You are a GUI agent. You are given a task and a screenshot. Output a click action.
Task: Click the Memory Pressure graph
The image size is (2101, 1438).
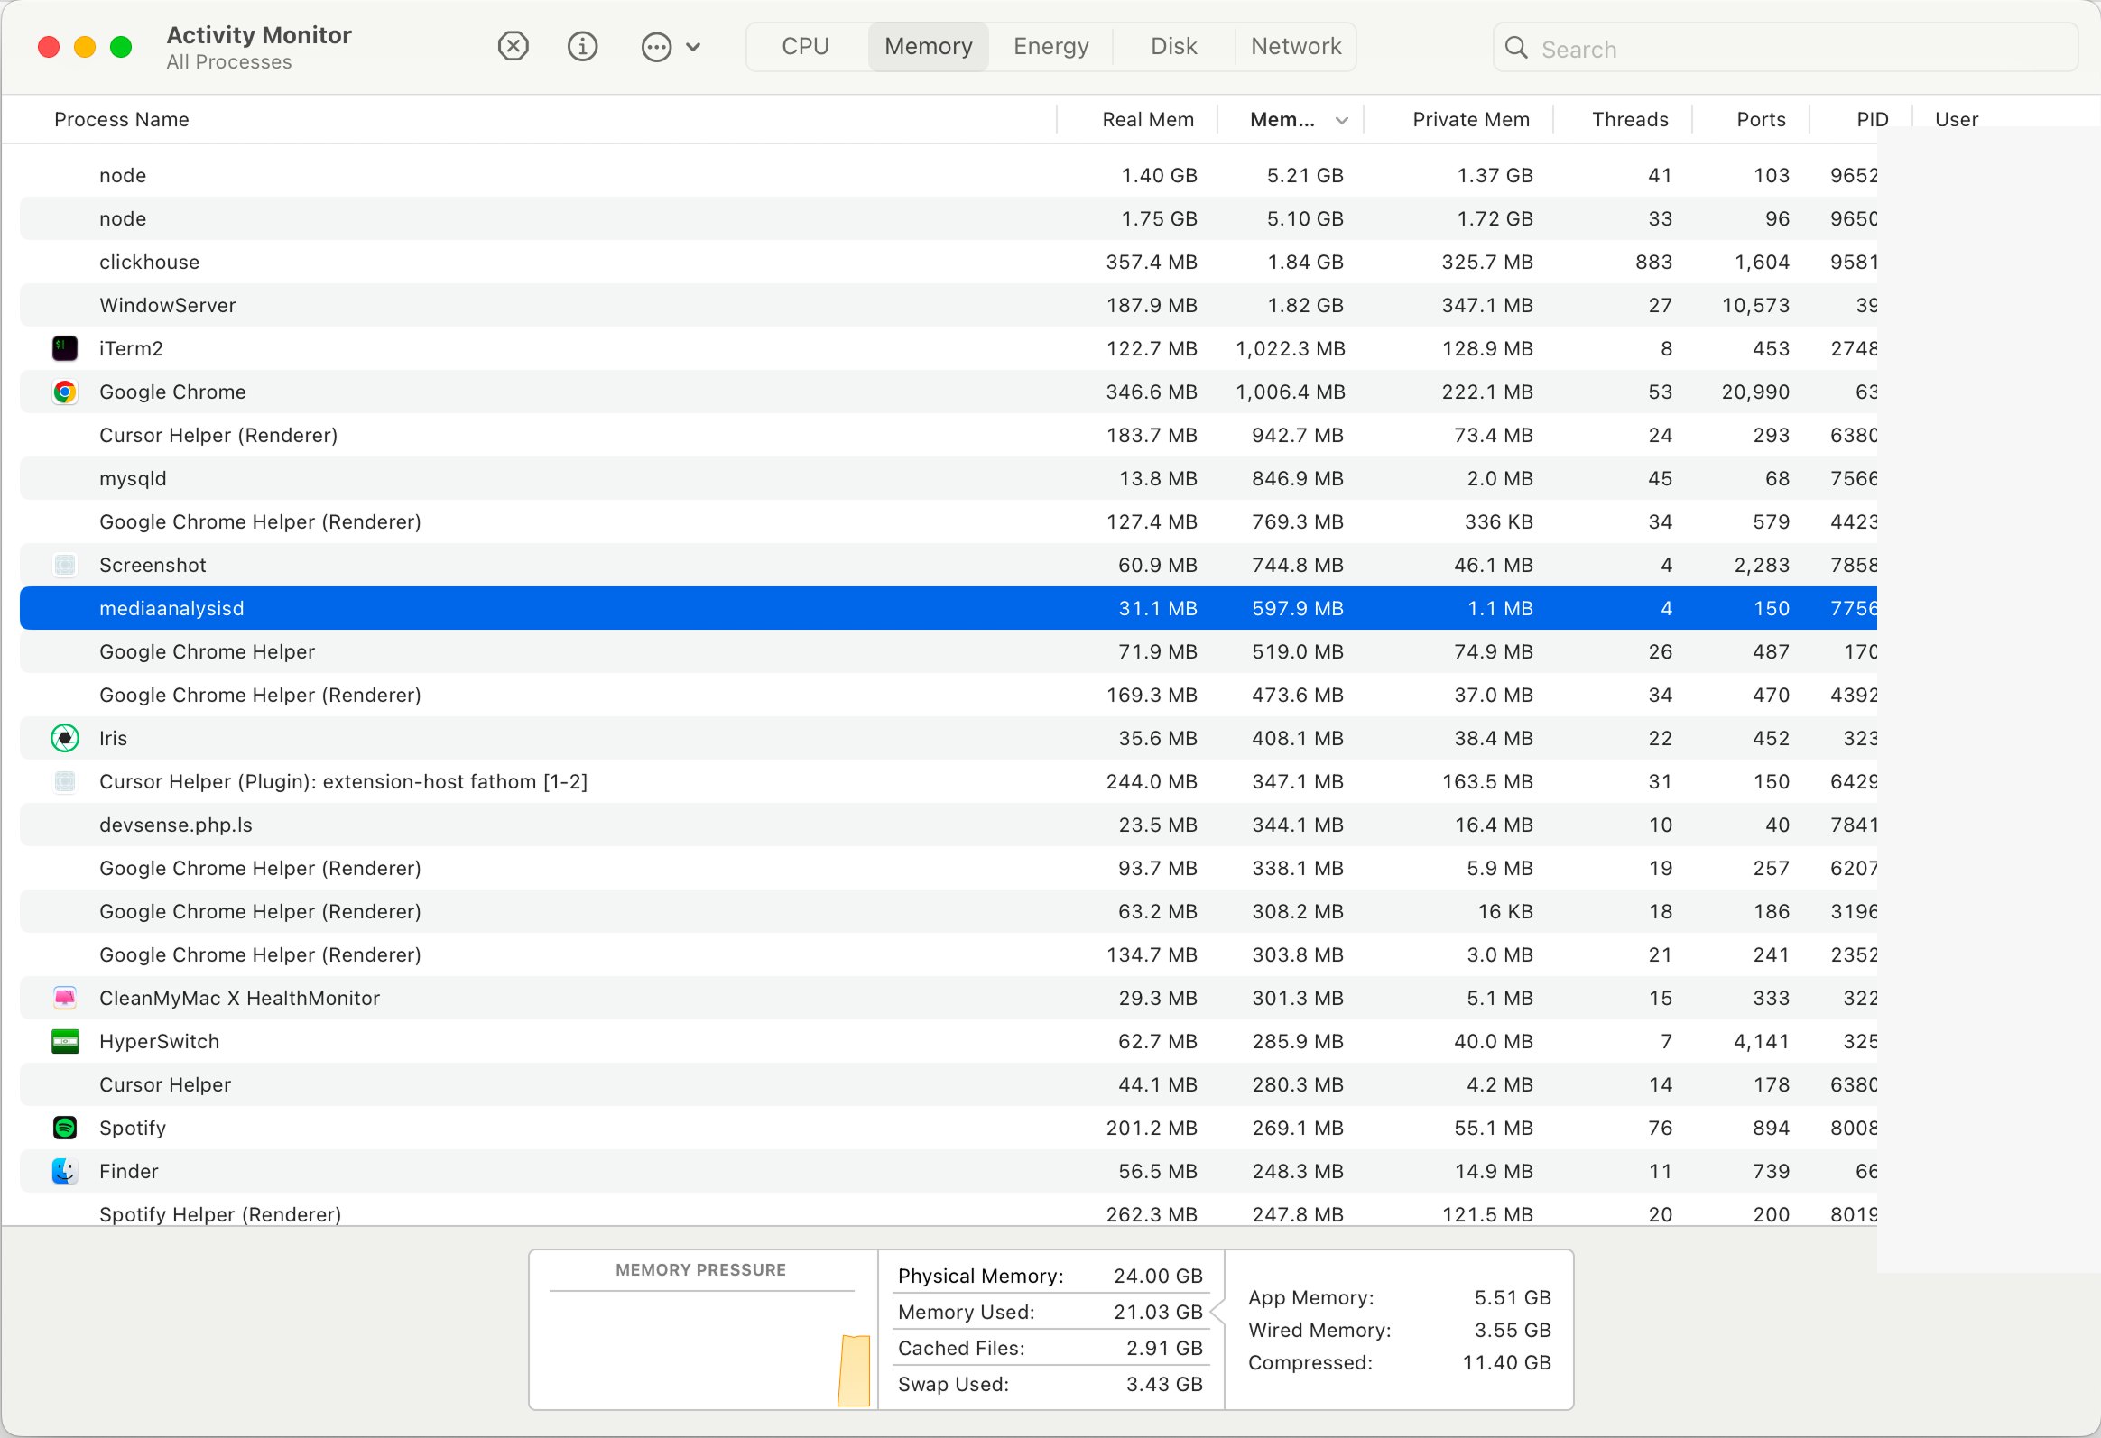(702, 1348)
